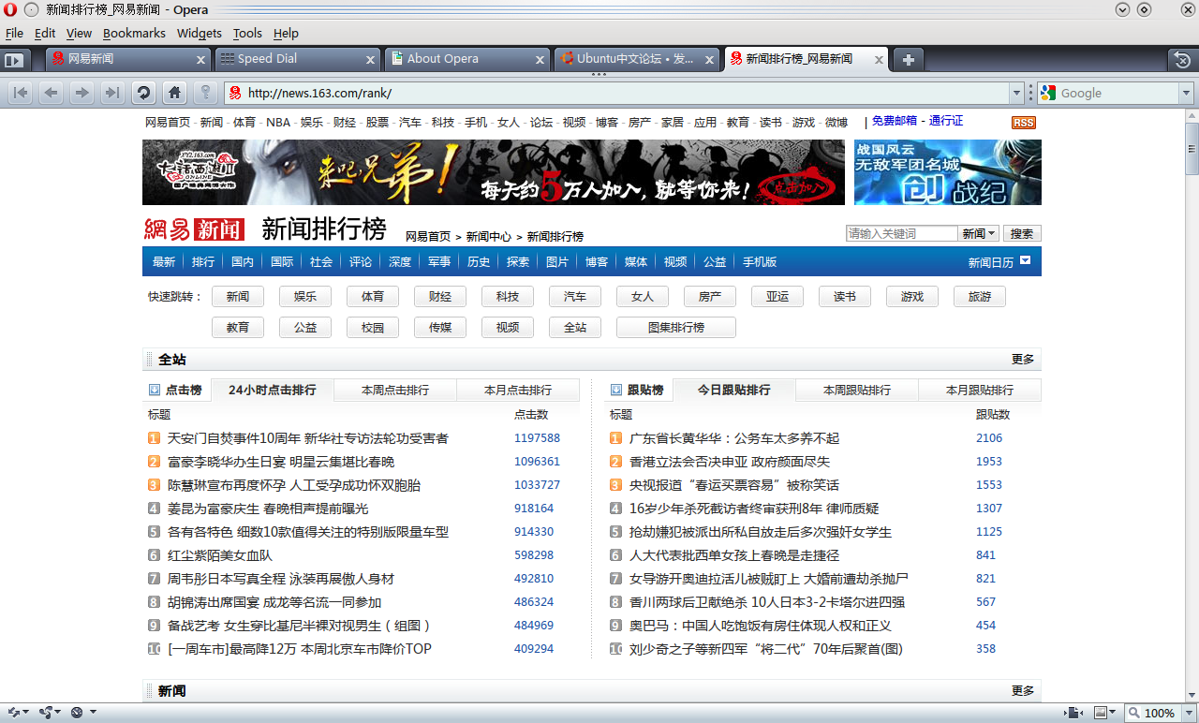This screenshot has height=723, width=1199.
Task: Select the 本周跟贴排行 tab
Action: [857, 390]
